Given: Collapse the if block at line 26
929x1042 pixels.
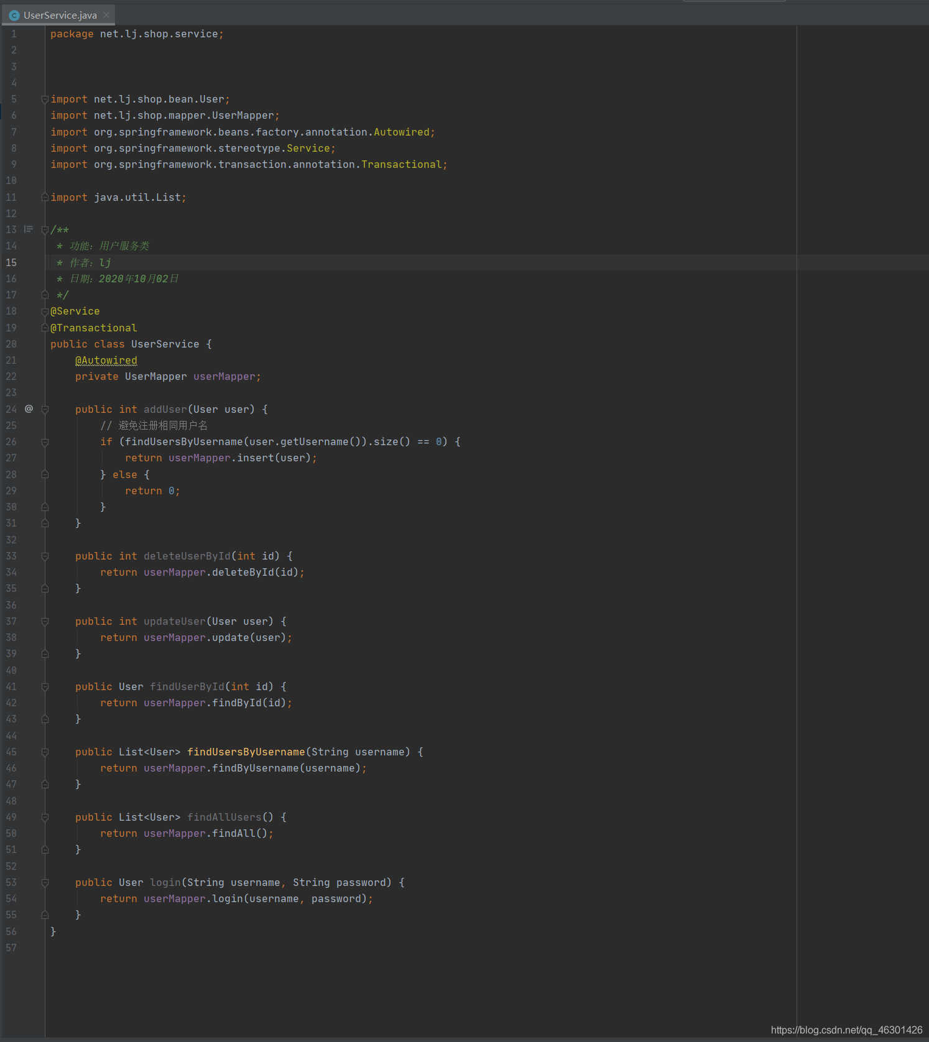Looking at the screenshot, I should tap(45, 442).
